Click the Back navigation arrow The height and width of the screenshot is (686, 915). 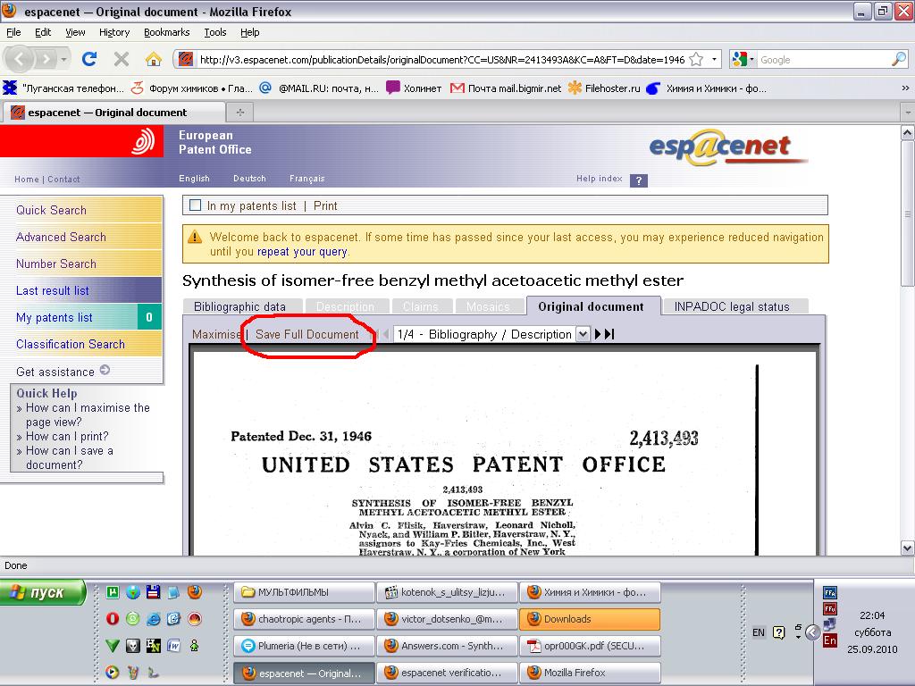coord(21,60)
